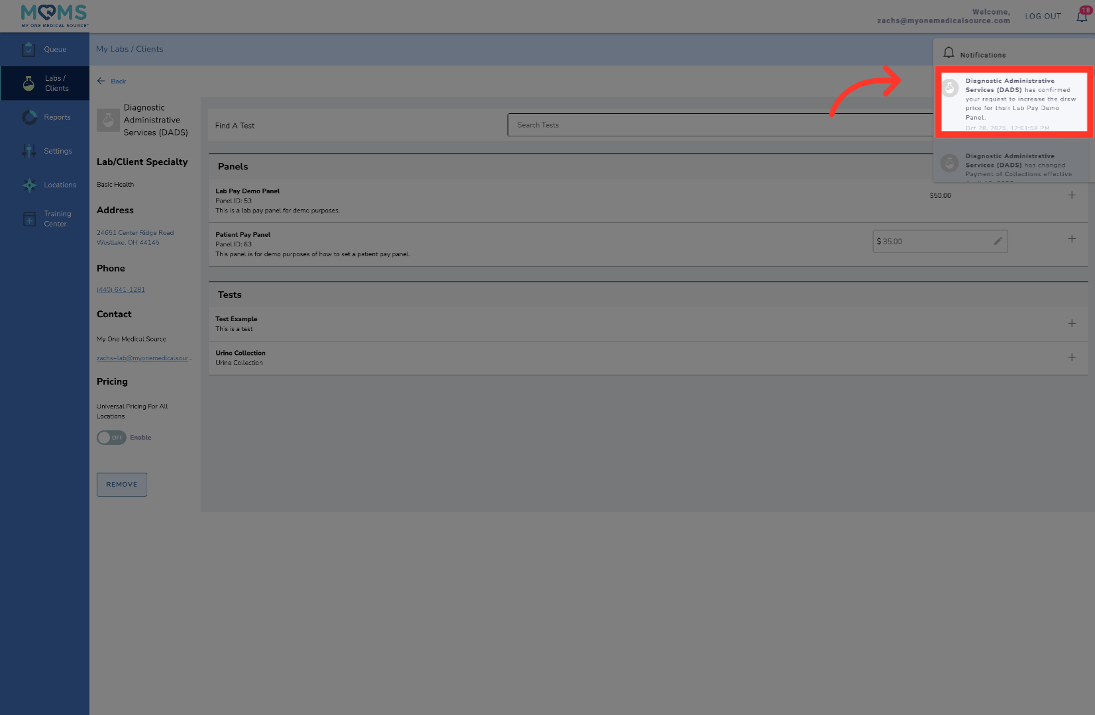Open the lab contact email link
Image resolution: width=1095 pixels, height=715 pixels.
[x=143, y=358]
